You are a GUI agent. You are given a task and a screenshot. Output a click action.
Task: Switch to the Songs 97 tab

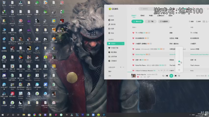pyautogui.click(x=134, y=16)
